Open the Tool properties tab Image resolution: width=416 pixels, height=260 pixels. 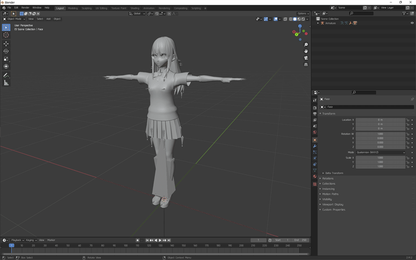coord(315,100)
